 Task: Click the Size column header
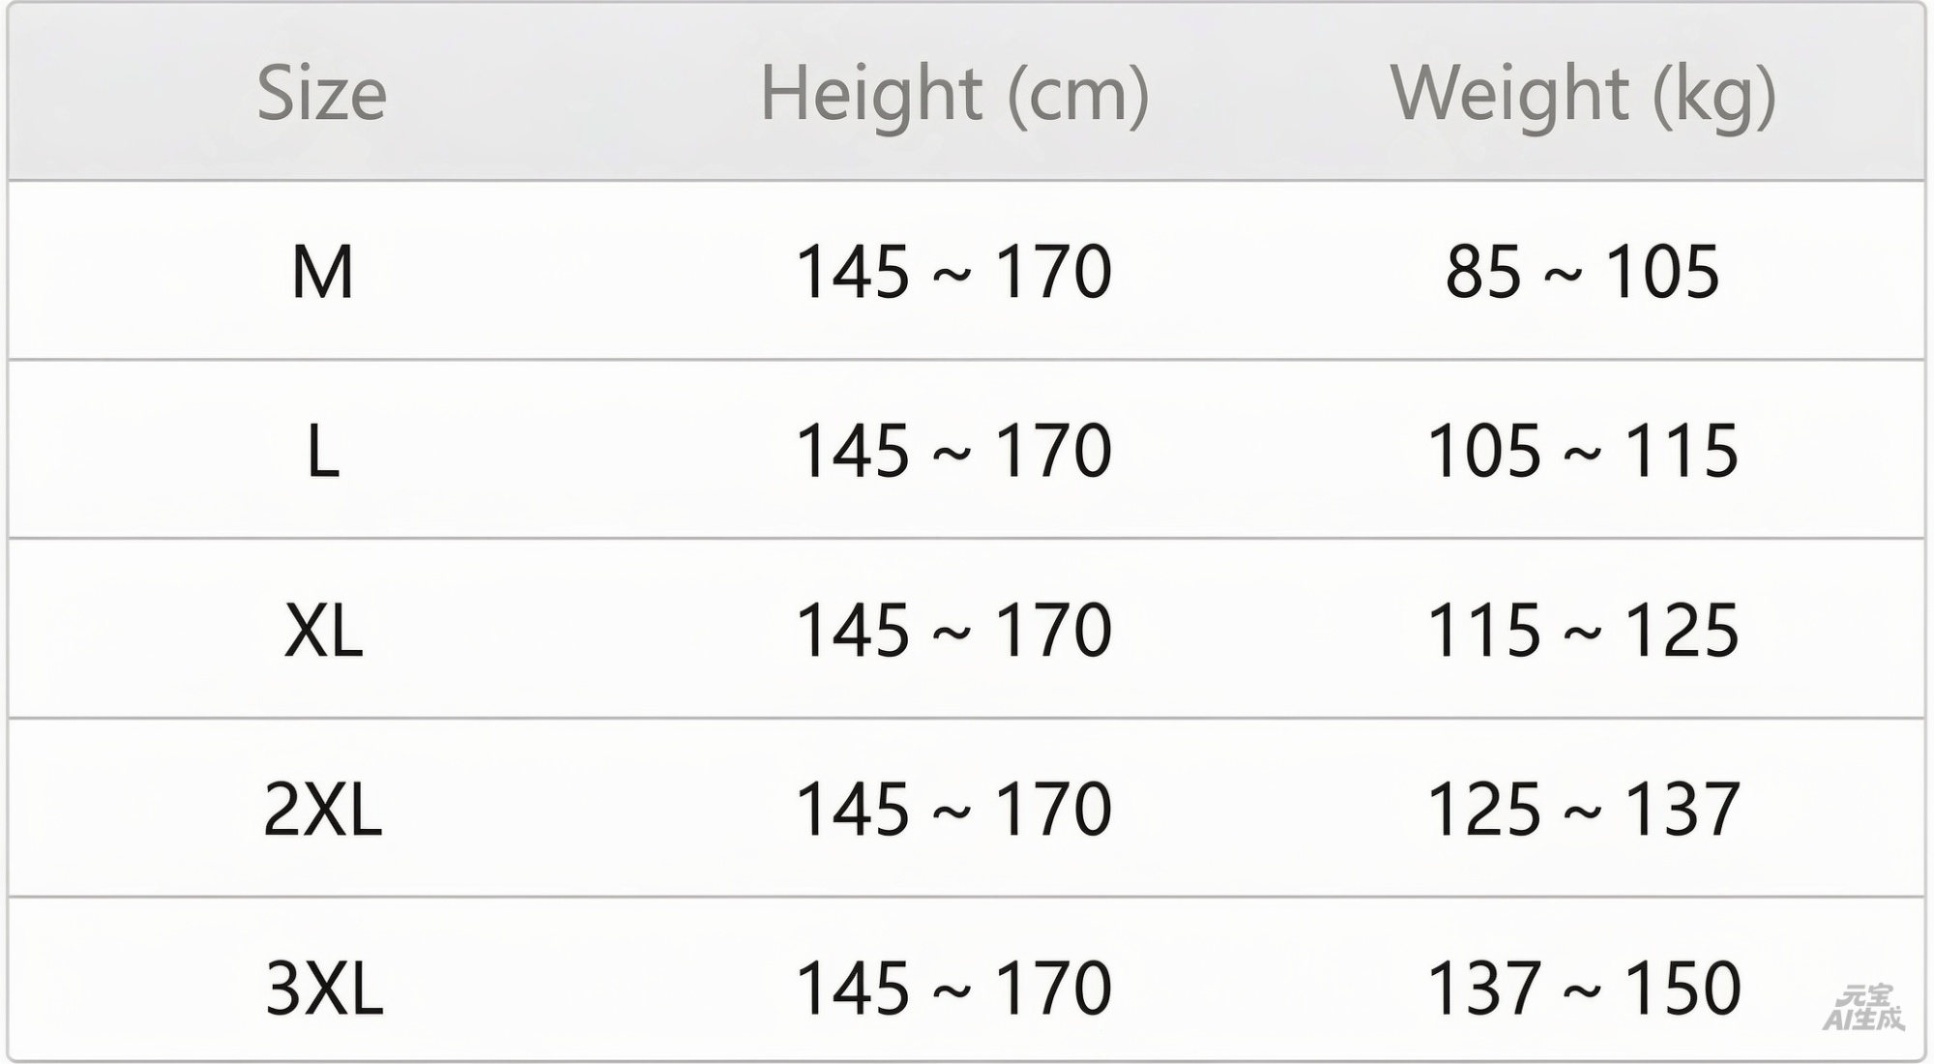coord(322,93)
